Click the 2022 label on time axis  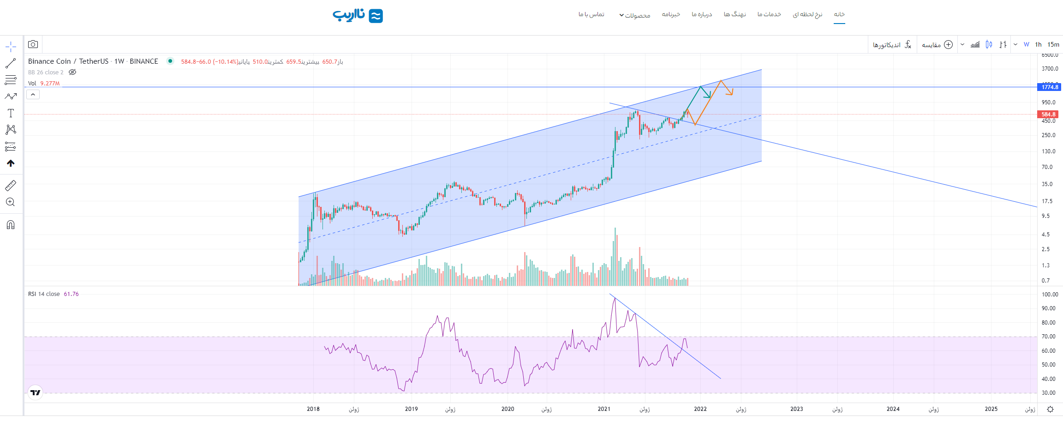[x=700, y=409]
